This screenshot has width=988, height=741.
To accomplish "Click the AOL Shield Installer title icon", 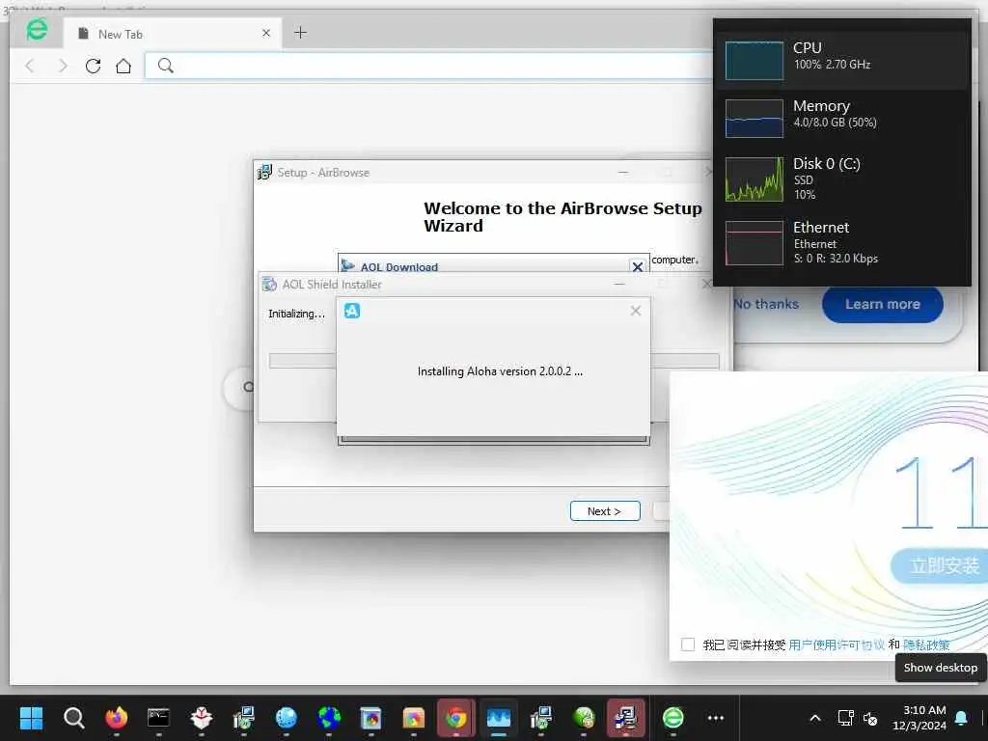I will (270, 285).
